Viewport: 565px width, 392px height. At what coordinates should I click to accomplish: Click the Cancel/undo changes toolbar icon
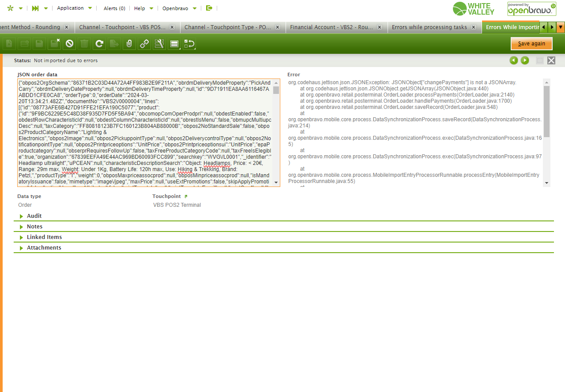tap(69, 44)
